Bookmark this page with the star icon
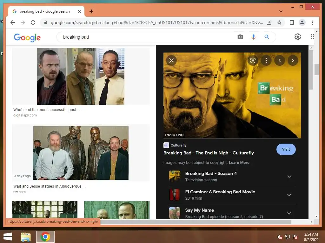This screenshot has width=325, height=243. coord(279,22)
